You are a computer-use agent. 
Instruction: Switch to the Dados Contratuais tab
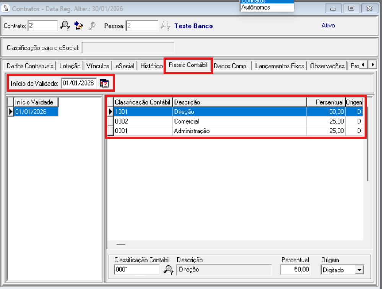(x=30, y=66)
